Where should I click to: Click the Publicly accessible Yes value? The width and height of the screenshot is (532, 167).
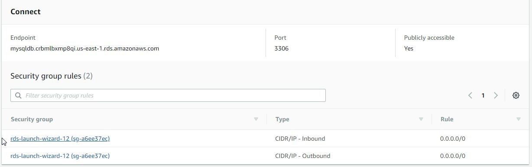tap(409, 48)
